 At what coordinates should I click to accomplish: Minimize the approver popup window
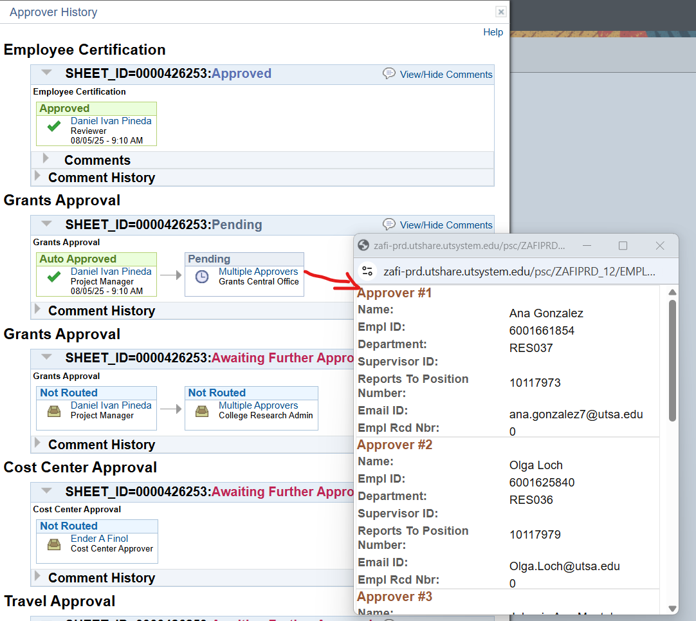[x=587, y=246]
